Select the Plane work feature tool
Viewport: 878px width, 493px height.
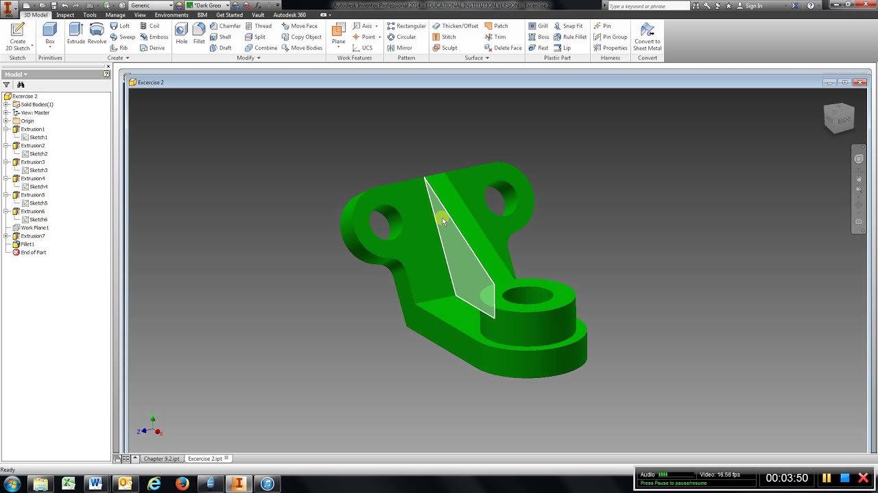coord(339,34)
